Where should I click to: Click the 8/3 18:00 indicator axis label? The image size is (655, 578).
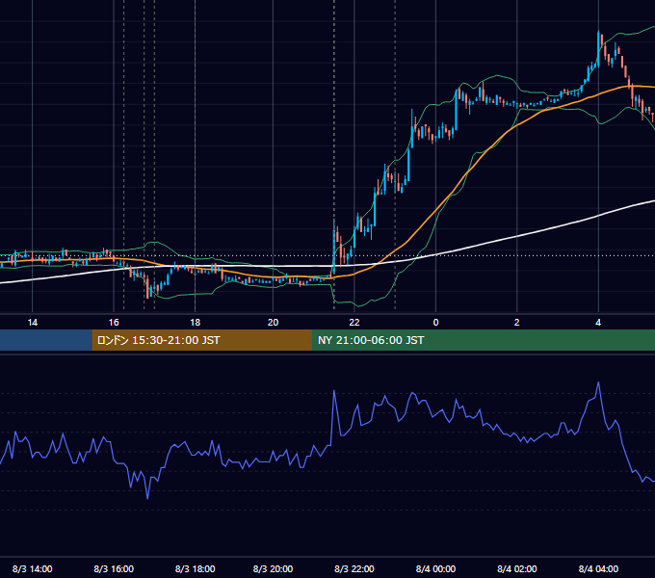point(196,568)
